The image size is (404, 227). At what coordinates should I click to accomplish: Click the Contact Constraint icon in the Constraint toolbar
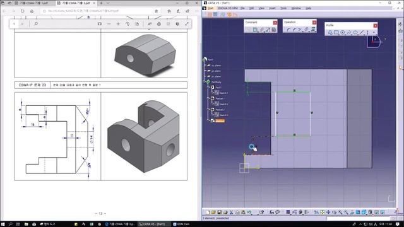click(x=261, y=30)
